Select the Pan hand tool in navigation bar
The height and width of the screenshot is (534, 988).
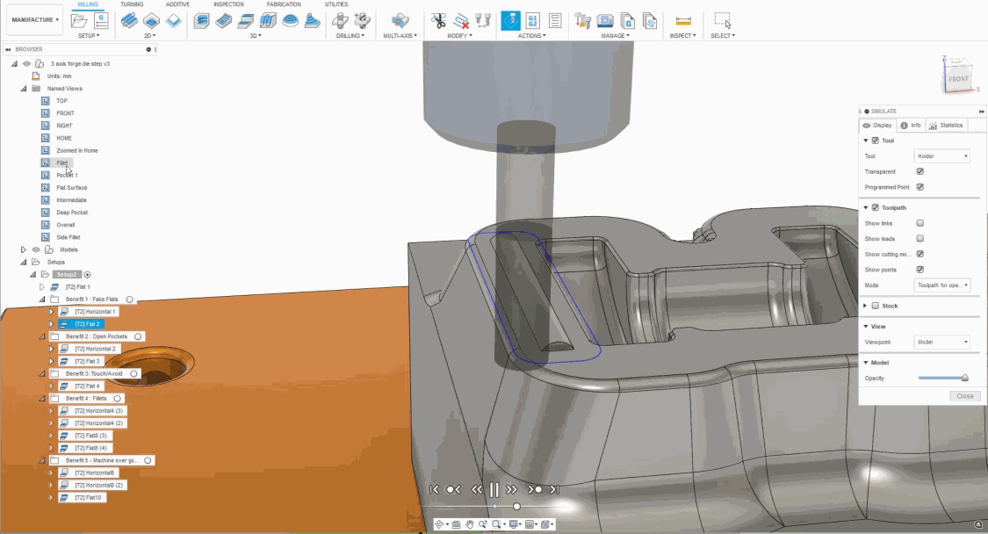click(470, 524)
